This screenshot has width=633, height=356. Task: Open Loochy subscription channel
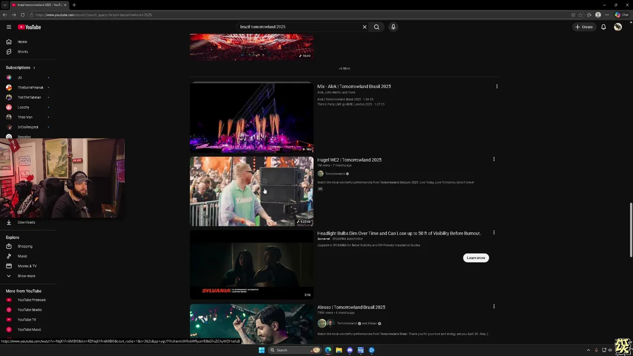click(x=28, y=107)
